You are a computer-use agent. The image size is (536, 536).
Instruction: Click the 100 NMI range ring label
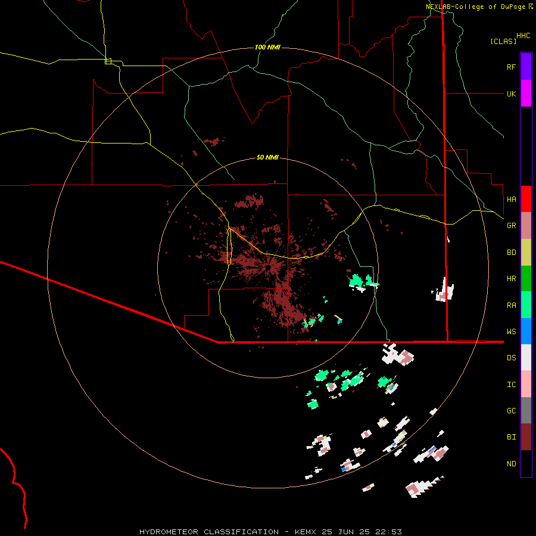(x=267, y=47)
